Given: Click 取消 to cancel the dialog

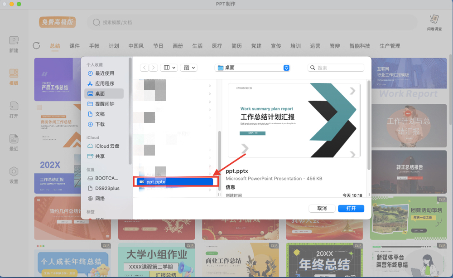Looking at the screenshot, I should point(322,208).
